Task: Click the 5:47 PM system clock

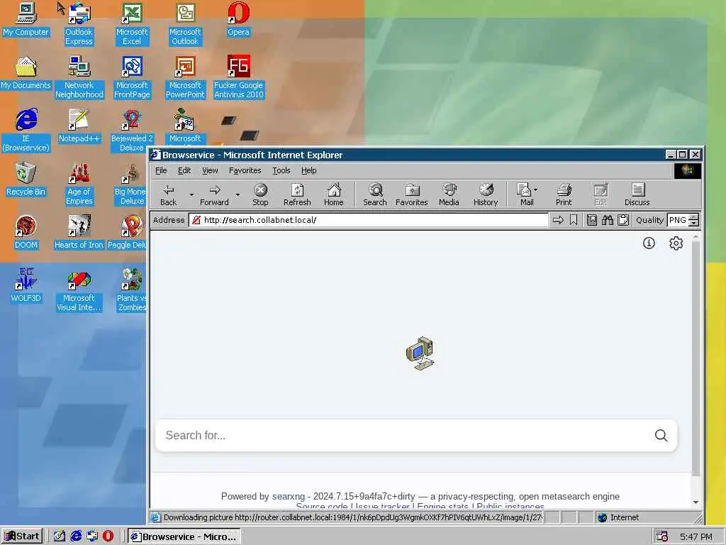Action: pos(696,536)
